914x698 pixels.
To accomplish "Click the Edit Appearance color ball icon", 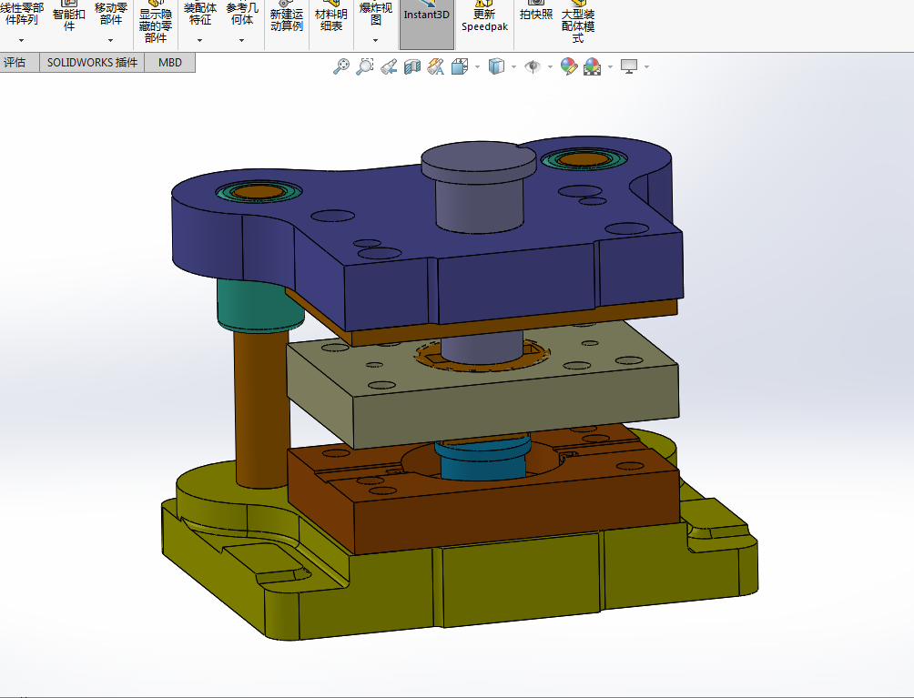I will tap(568, 66).
